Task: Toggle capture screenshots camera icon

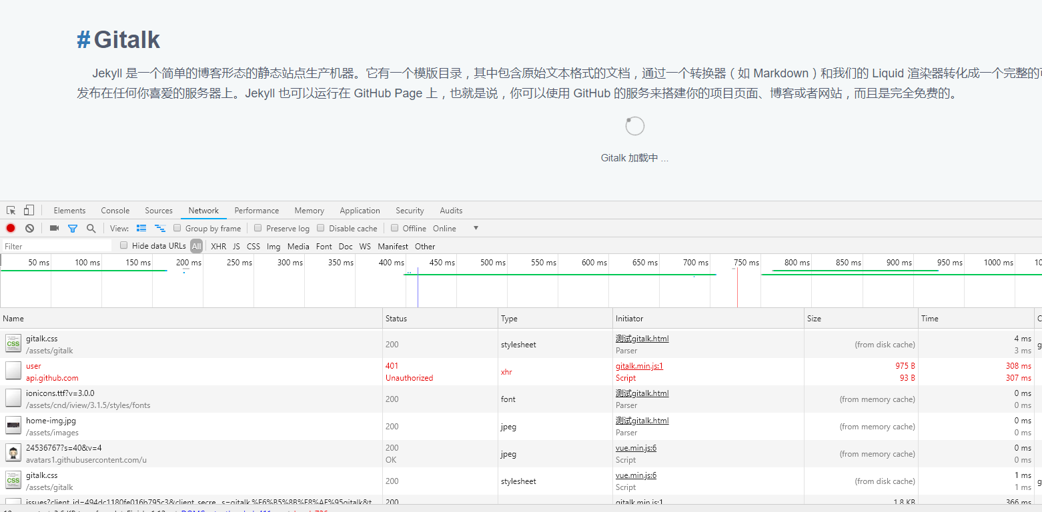Action: [x=55, y=228]
